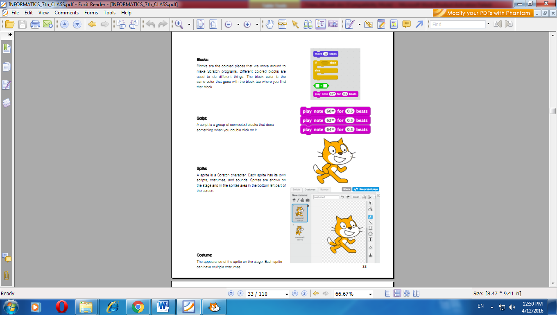Expand the zoom percentage dropdown
Screen dimensions: 557x315
pyautogui.click(x=370, y=294)
